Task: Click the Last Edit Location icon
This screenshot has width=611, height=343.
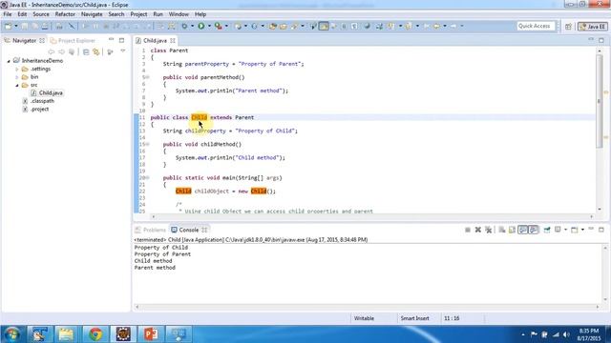Action: pyautogui.click(x=427, y=26)
